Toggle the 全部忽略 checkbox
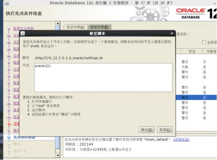Image resolution: width=217 pixels, height=160 pixels. [204, 42]
